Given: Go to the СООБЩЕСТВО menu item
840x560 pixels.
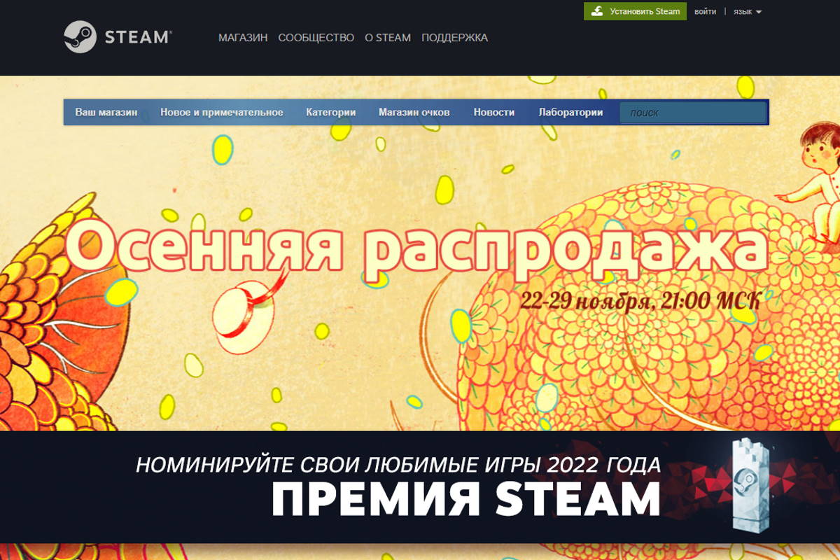Looking at the screenshot, I should (x=316, y=38).
